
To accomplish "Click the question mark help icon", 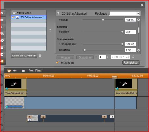I will [x=58, y=13].
